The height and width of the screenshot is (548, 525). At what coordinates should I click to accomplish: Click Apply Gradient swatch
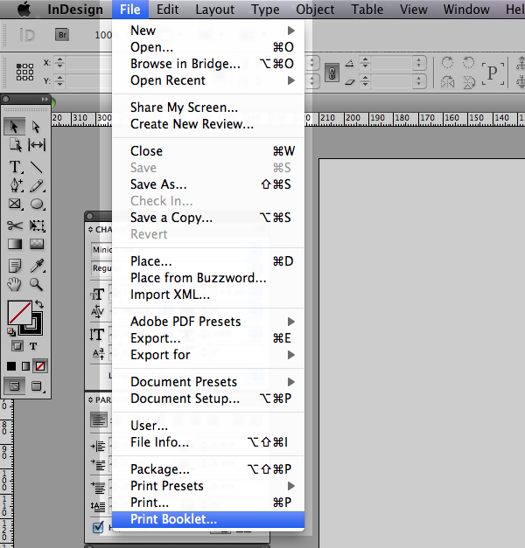[x=25, y=366]
